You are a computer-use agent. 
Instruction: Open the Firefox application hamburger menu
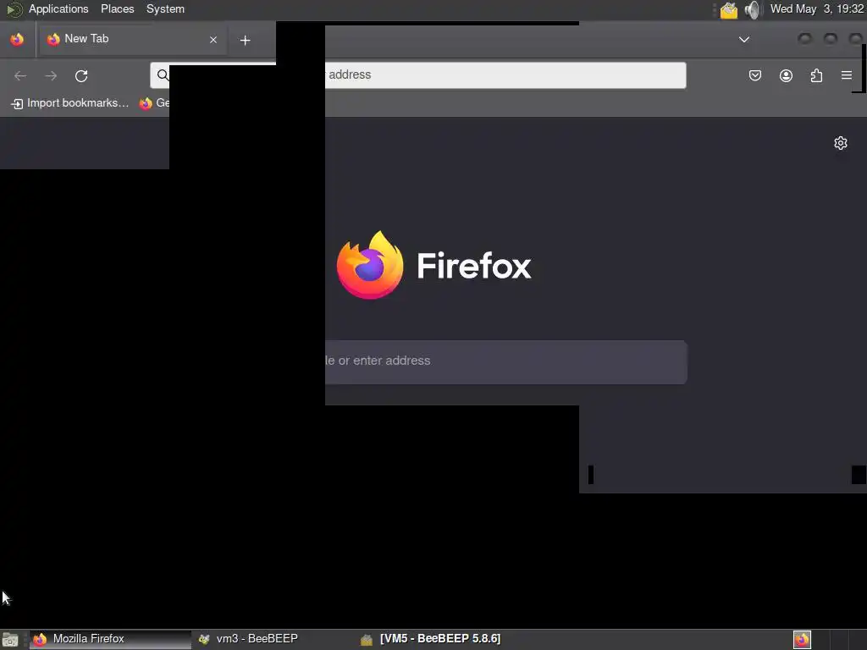[847, 75]
